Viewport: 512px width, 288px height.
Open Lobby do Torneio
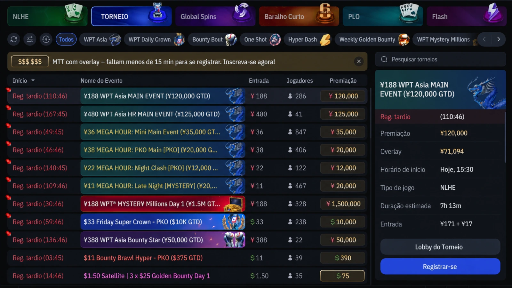440,247
